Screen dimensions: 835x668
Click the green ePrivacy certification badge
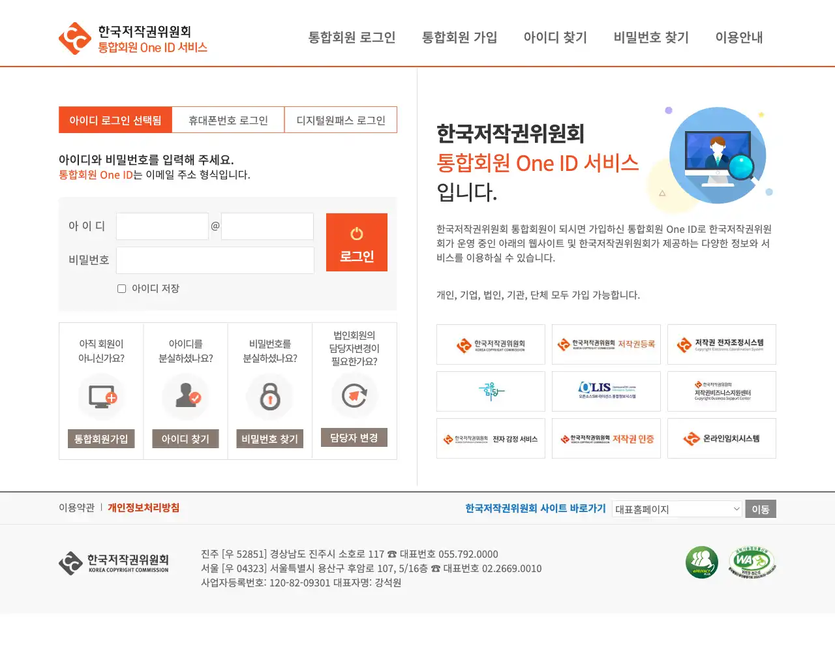[702, 562]
